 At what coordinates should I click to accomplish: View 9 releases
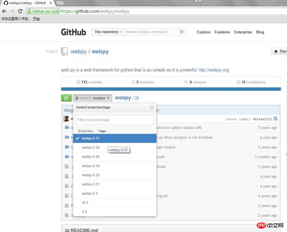[195, 82]
